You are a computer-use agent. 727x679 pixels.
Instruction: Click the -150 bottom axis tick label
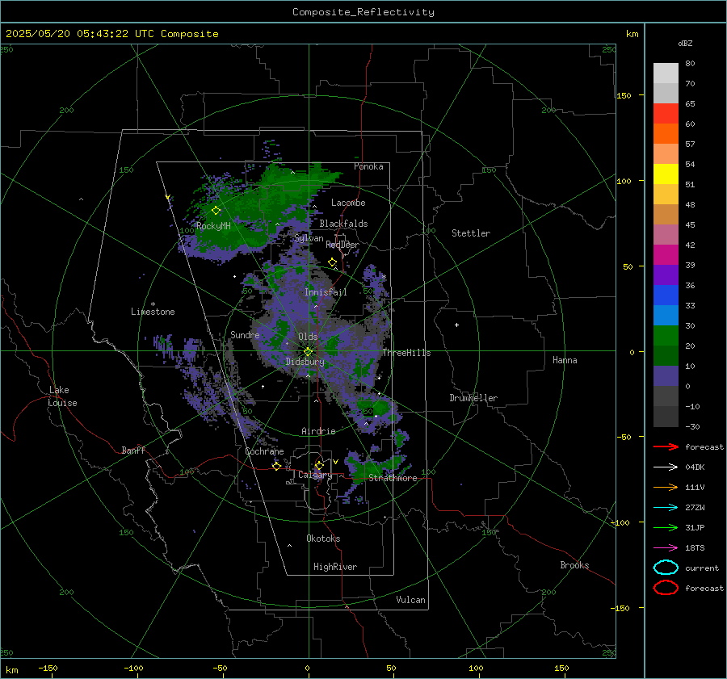tap(48, 668)
